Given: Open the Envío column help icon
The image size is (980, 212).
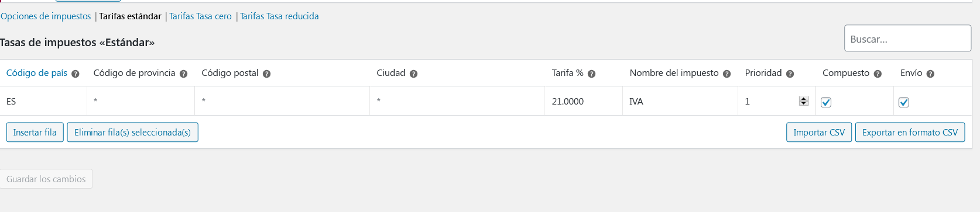Looking at the screenshot, I should pos(930,74).
